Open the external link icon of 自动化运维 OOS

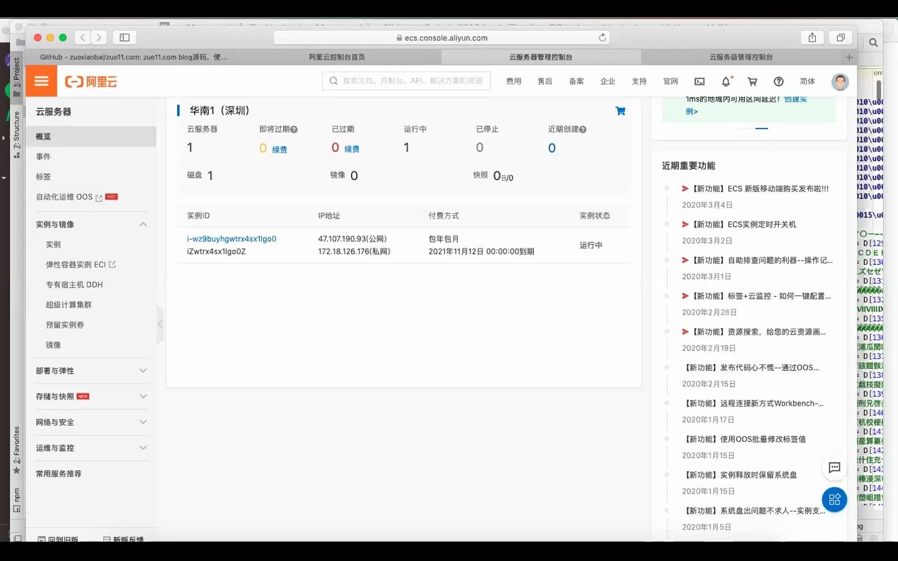[99, 198]
